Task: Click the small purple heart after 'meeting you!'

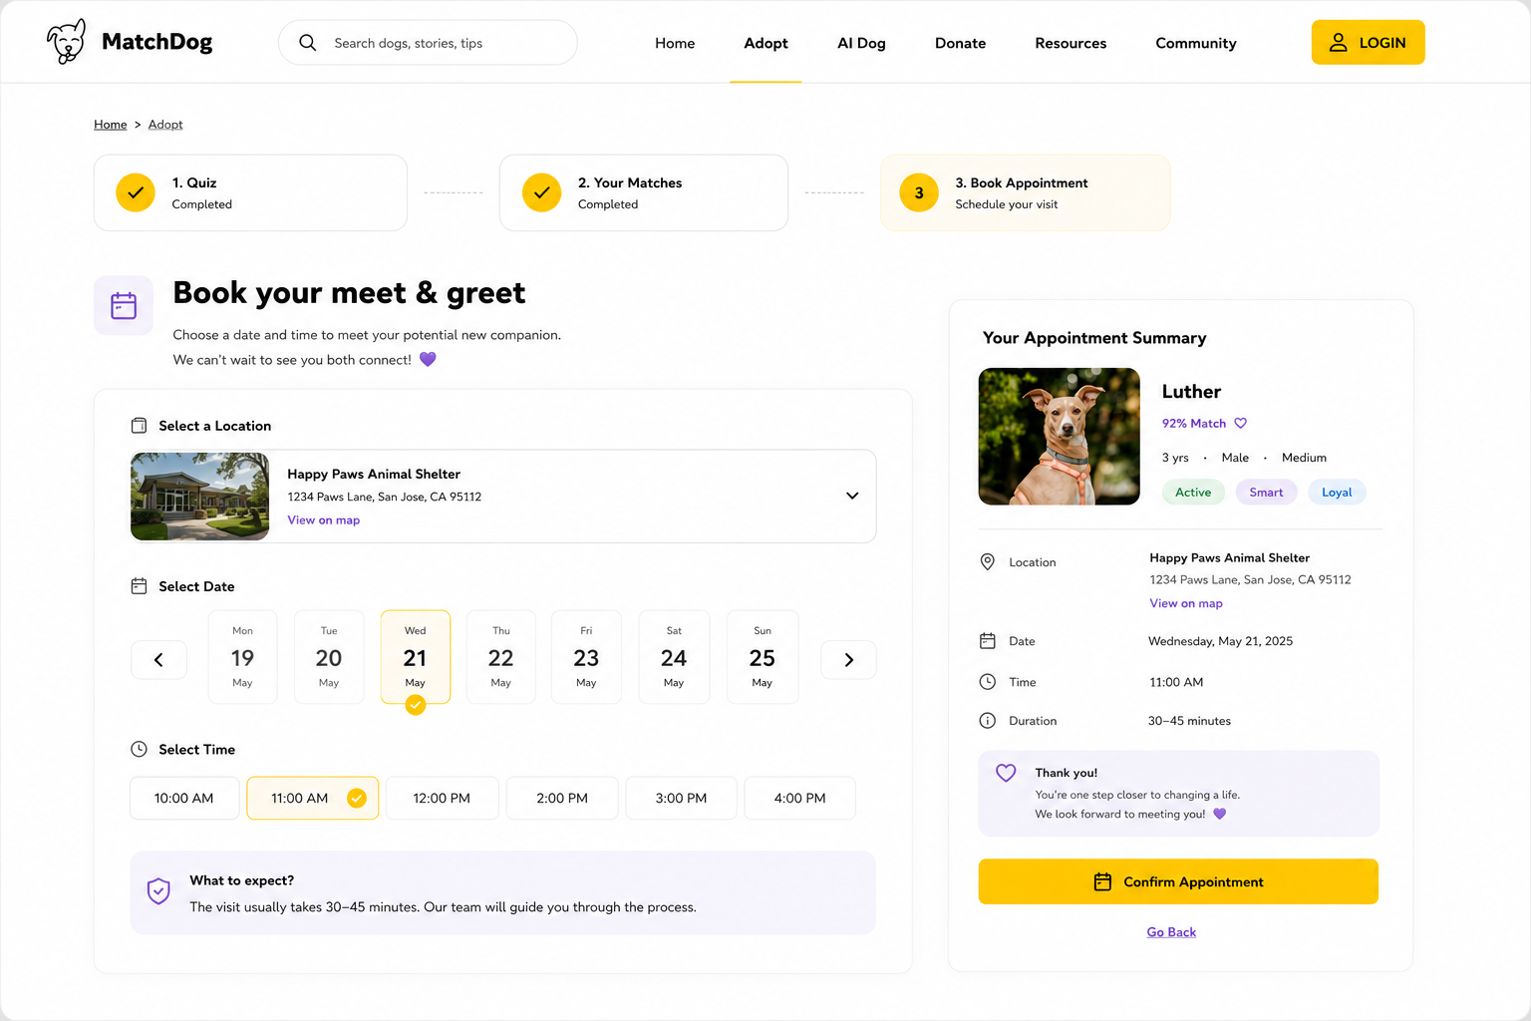Action: click(x=1219, y=814)
